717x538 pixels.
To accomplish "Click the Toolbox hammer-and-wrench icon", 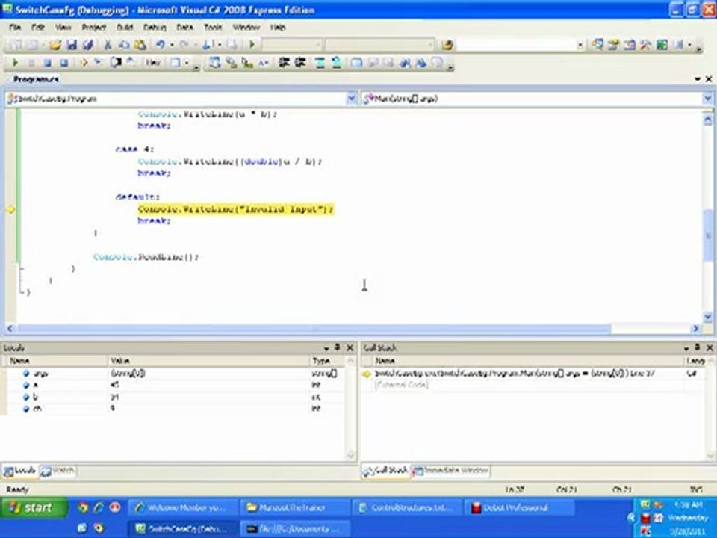I will point(645,45).
